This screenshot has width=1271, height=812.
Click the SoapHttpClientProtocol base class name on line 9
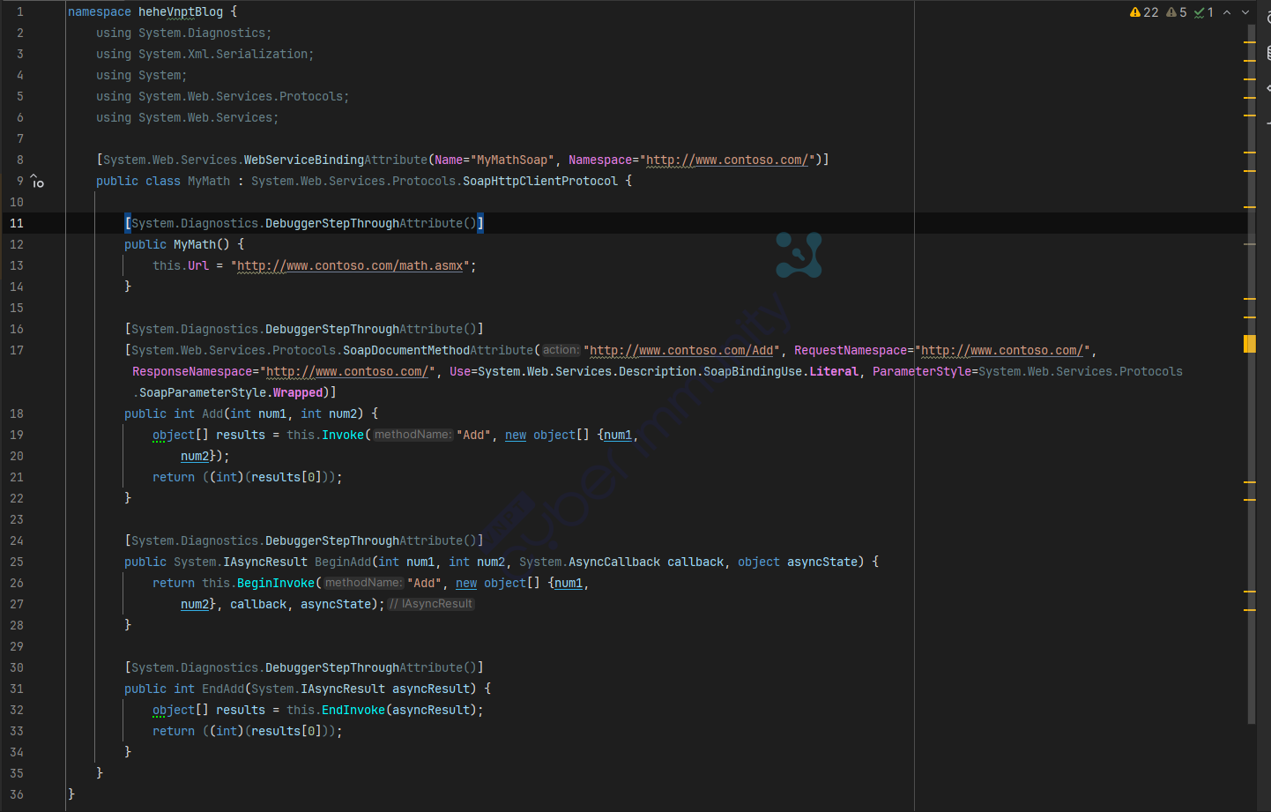(x=540, y=182)
